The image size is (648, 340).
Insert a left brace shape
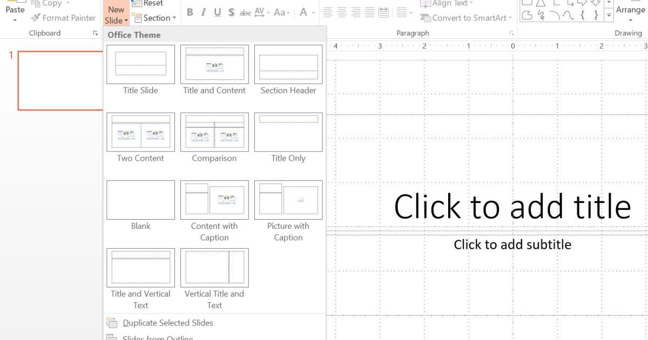coord(582,15)
